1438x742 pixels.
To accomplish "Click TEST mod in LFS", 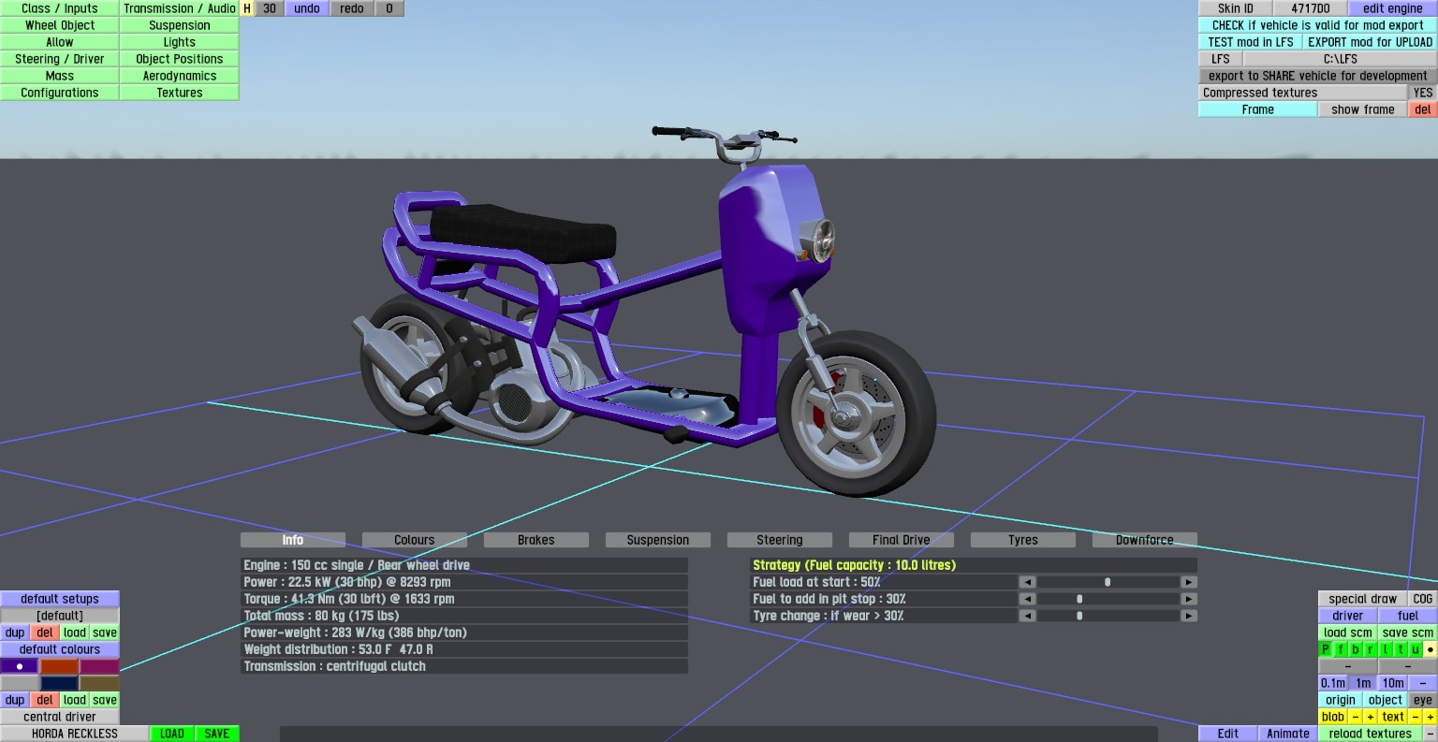I will [x=1251, y=42].
